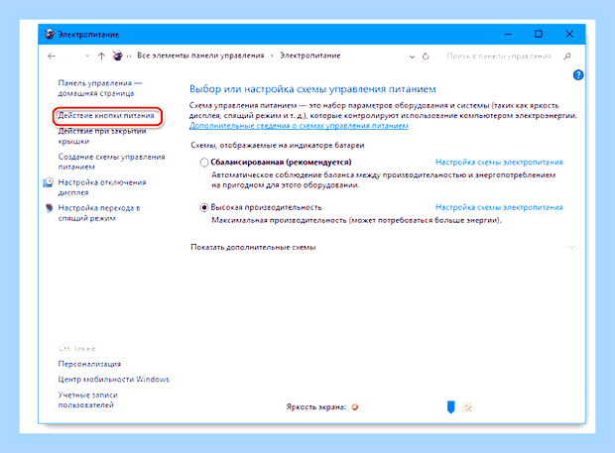Click the search magnifier icon
This screenshot has width=615, height=453.
[x=567, y=57]
